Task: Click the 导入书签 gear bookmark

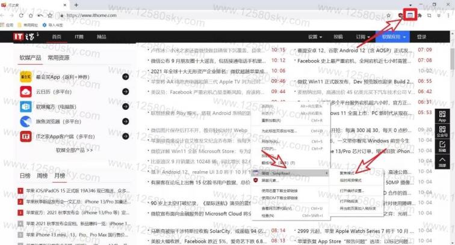Action: (x=52, y=25)
